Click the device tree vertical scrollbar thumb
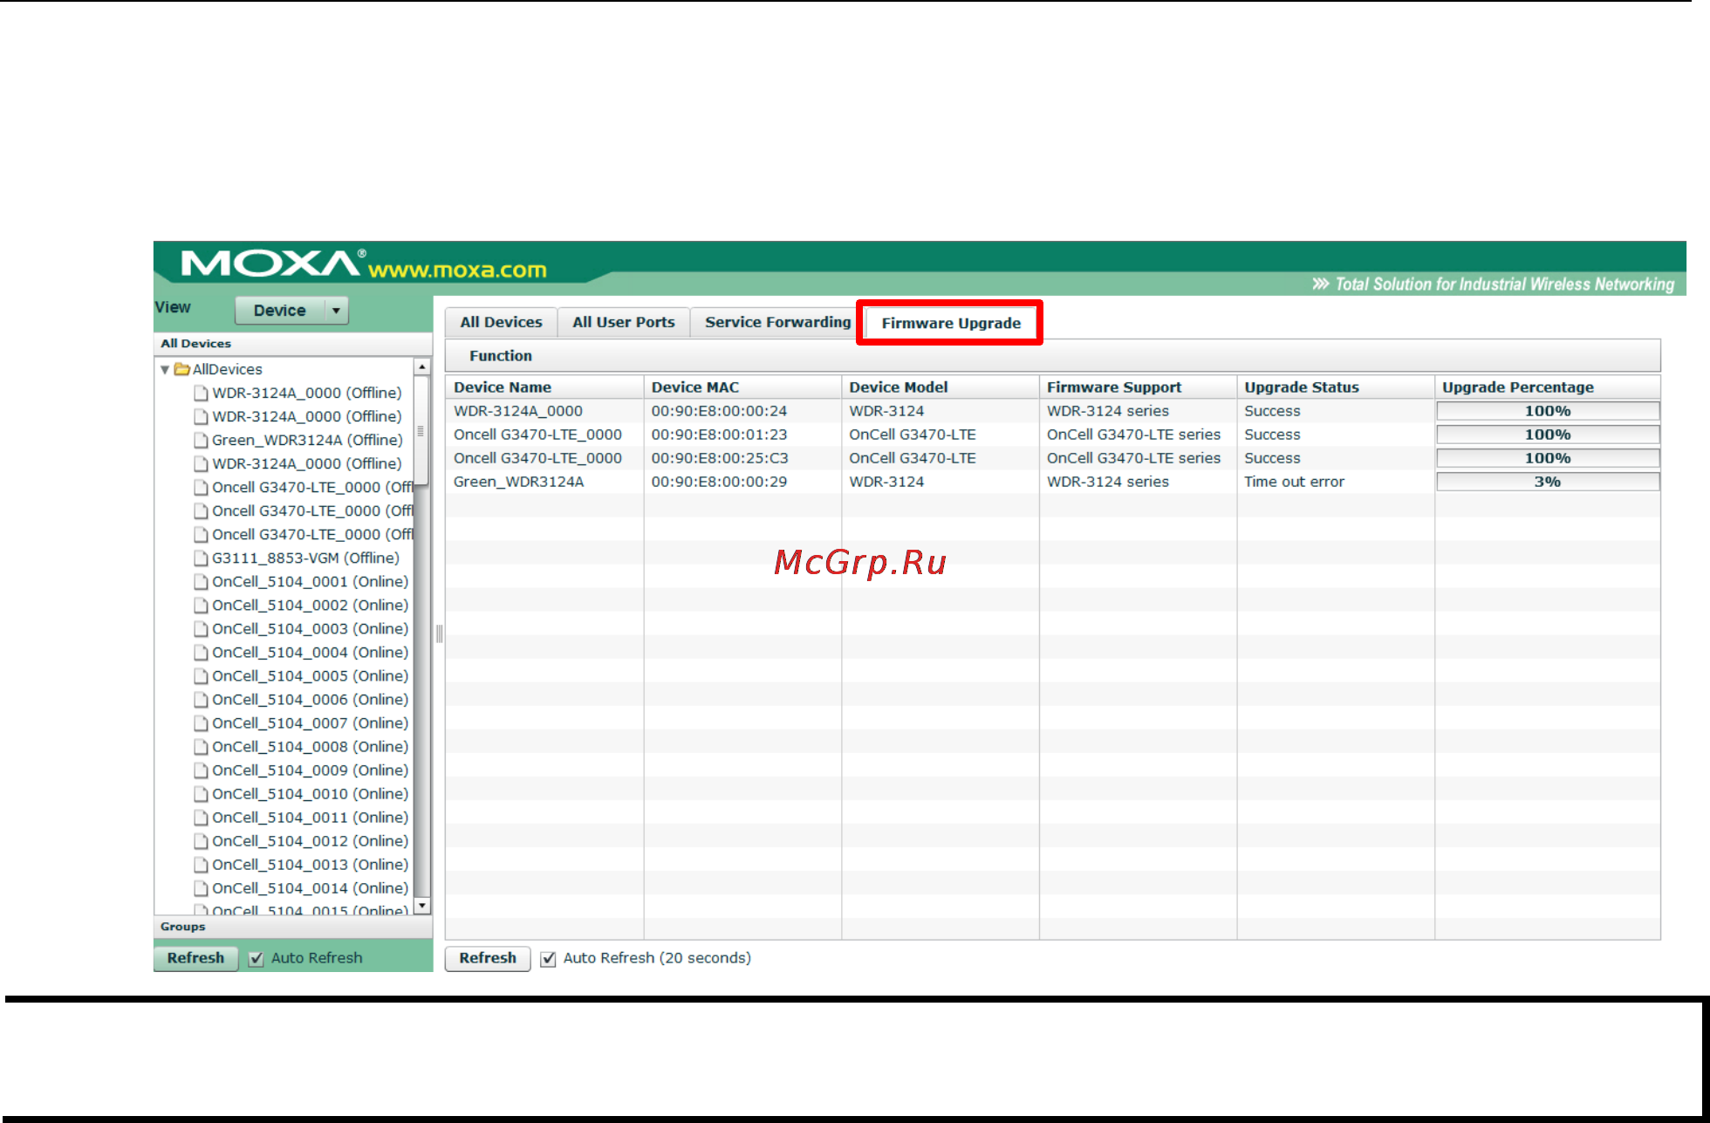The image size is (1710, 1123). point(421,430)
